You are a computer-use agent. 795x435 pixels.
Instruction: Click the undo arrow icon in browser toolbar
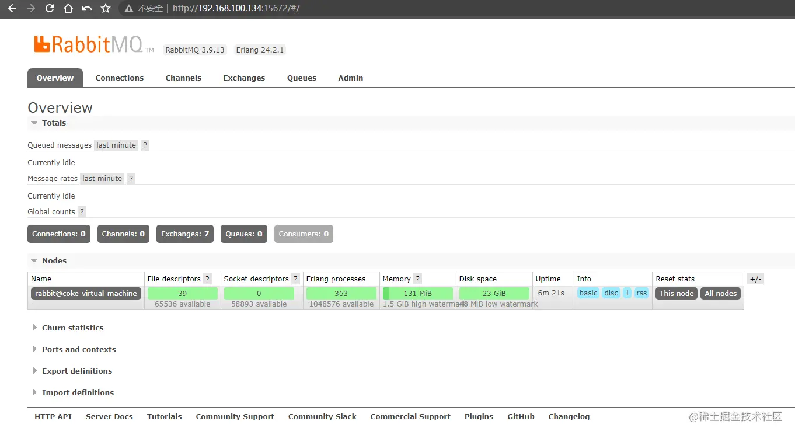click(x=87, y=8)
